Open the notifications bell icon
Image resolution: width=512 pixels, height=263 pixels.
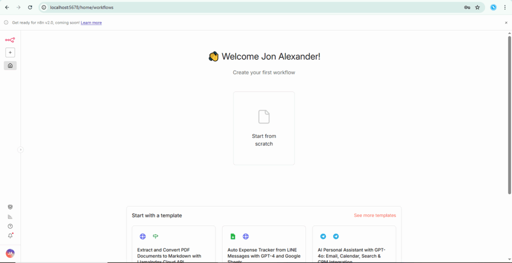coord(10,236)
